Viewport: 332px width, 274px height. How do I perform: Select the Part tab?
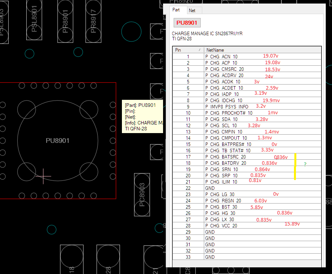[176, 10]
